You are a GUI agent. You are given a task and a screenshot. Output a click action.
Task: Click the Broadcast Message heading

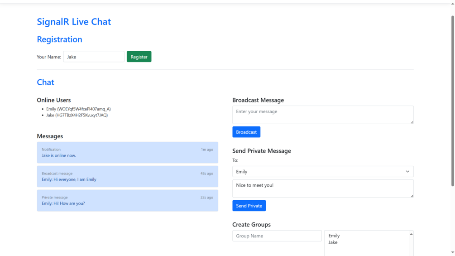coord(258,100)
